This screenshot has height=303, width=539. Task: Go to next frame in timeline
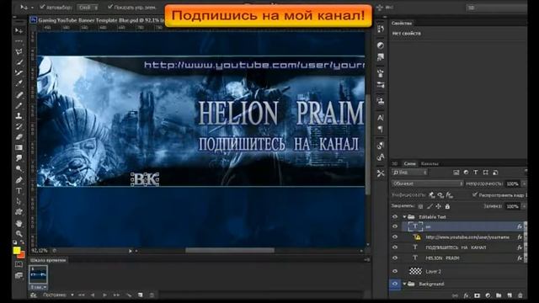(x=116, y=295)
